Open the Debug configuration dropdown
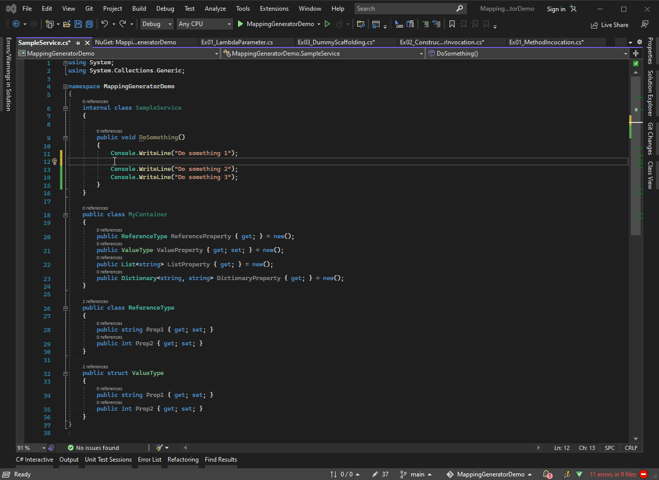Screen dimensions: 659x480 click(x=157, y=24)
